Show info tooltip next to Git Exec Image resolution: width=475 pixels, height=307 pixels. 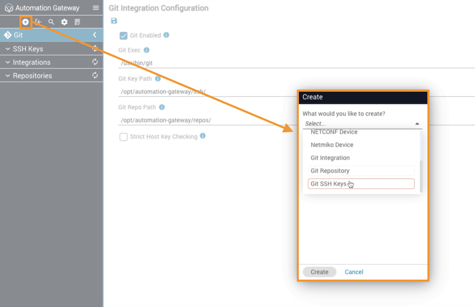[147, 50]
